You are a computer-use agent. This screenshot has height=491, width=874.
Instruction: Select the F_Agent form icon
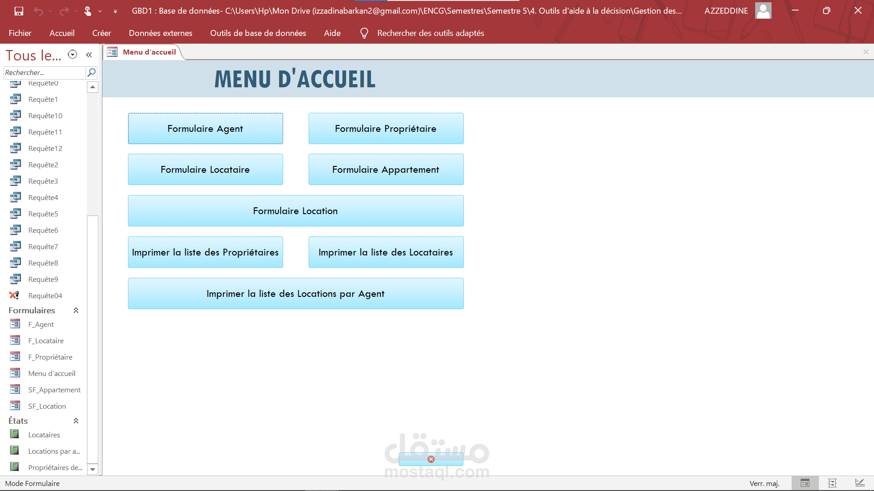pos(15,324)
